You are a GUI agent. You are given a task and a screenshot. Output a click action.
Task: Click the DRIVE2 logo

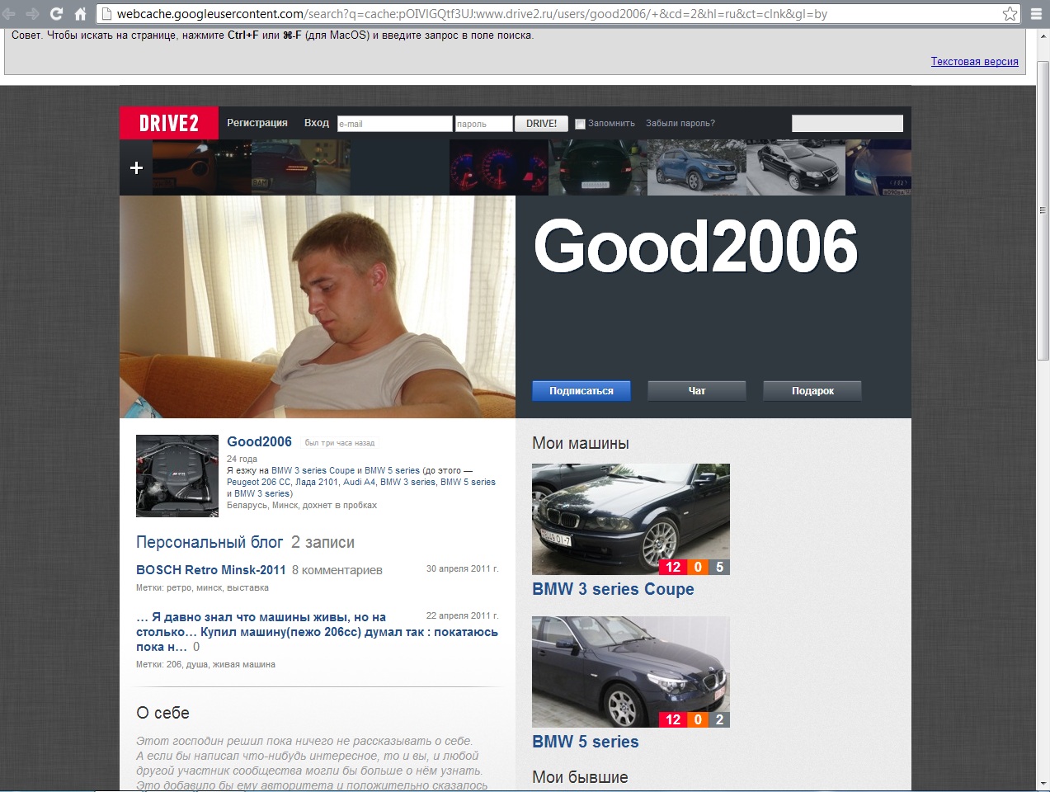(x=169, y=123)
